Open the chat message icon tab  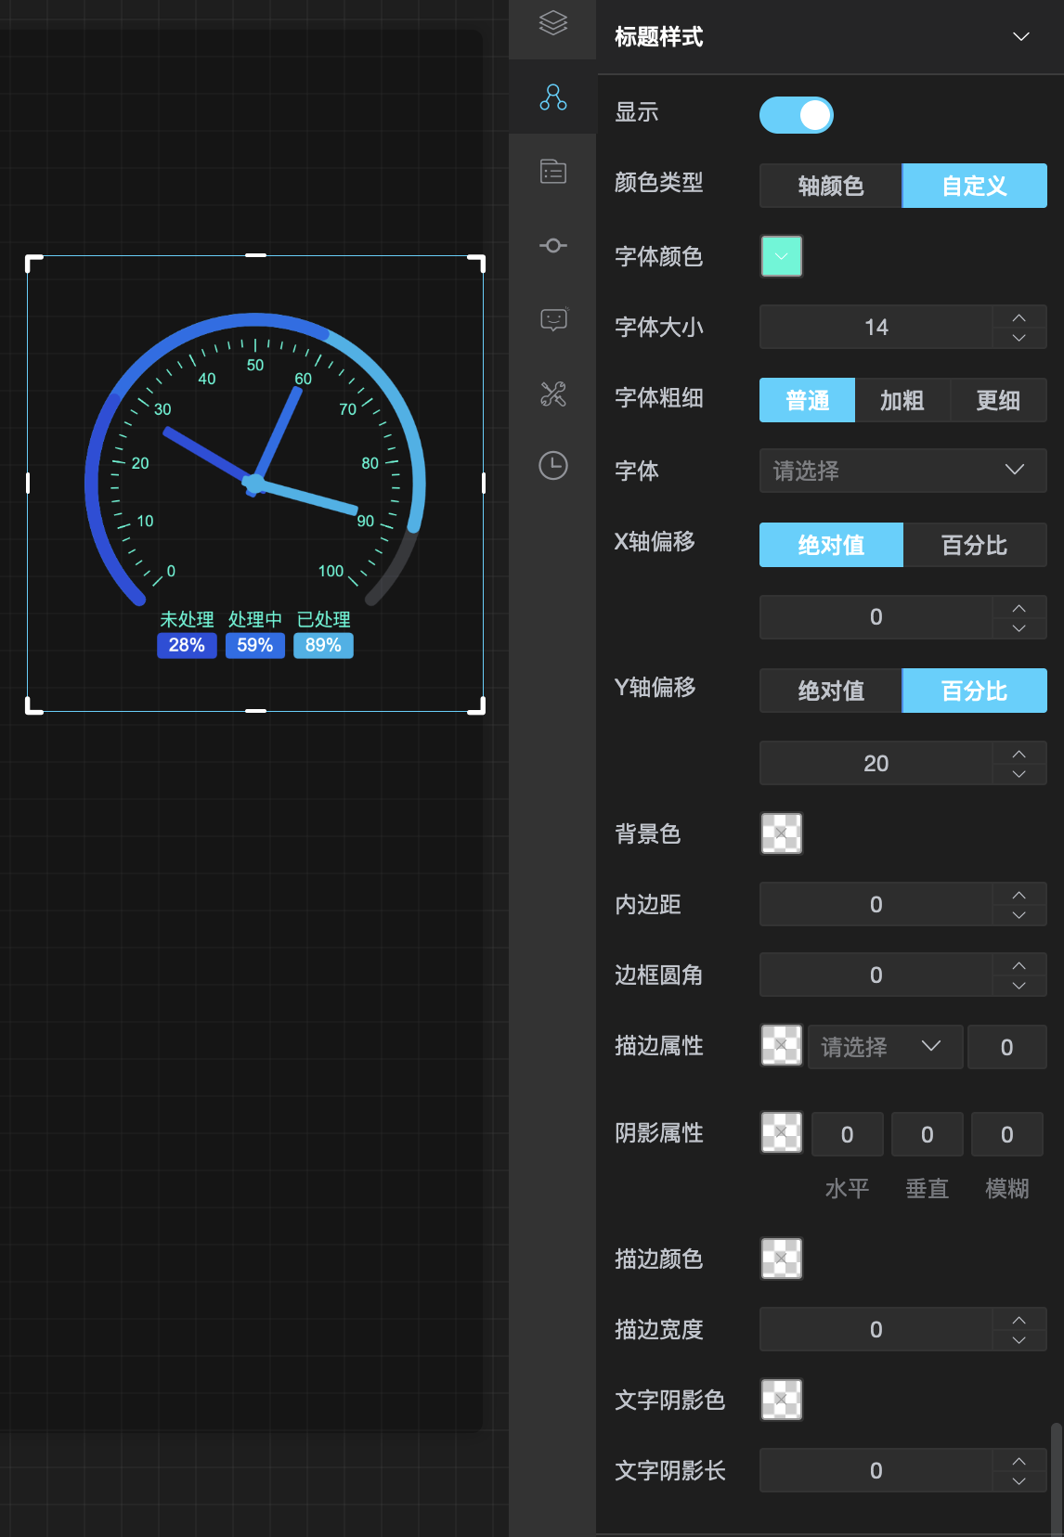coord(553,319)
